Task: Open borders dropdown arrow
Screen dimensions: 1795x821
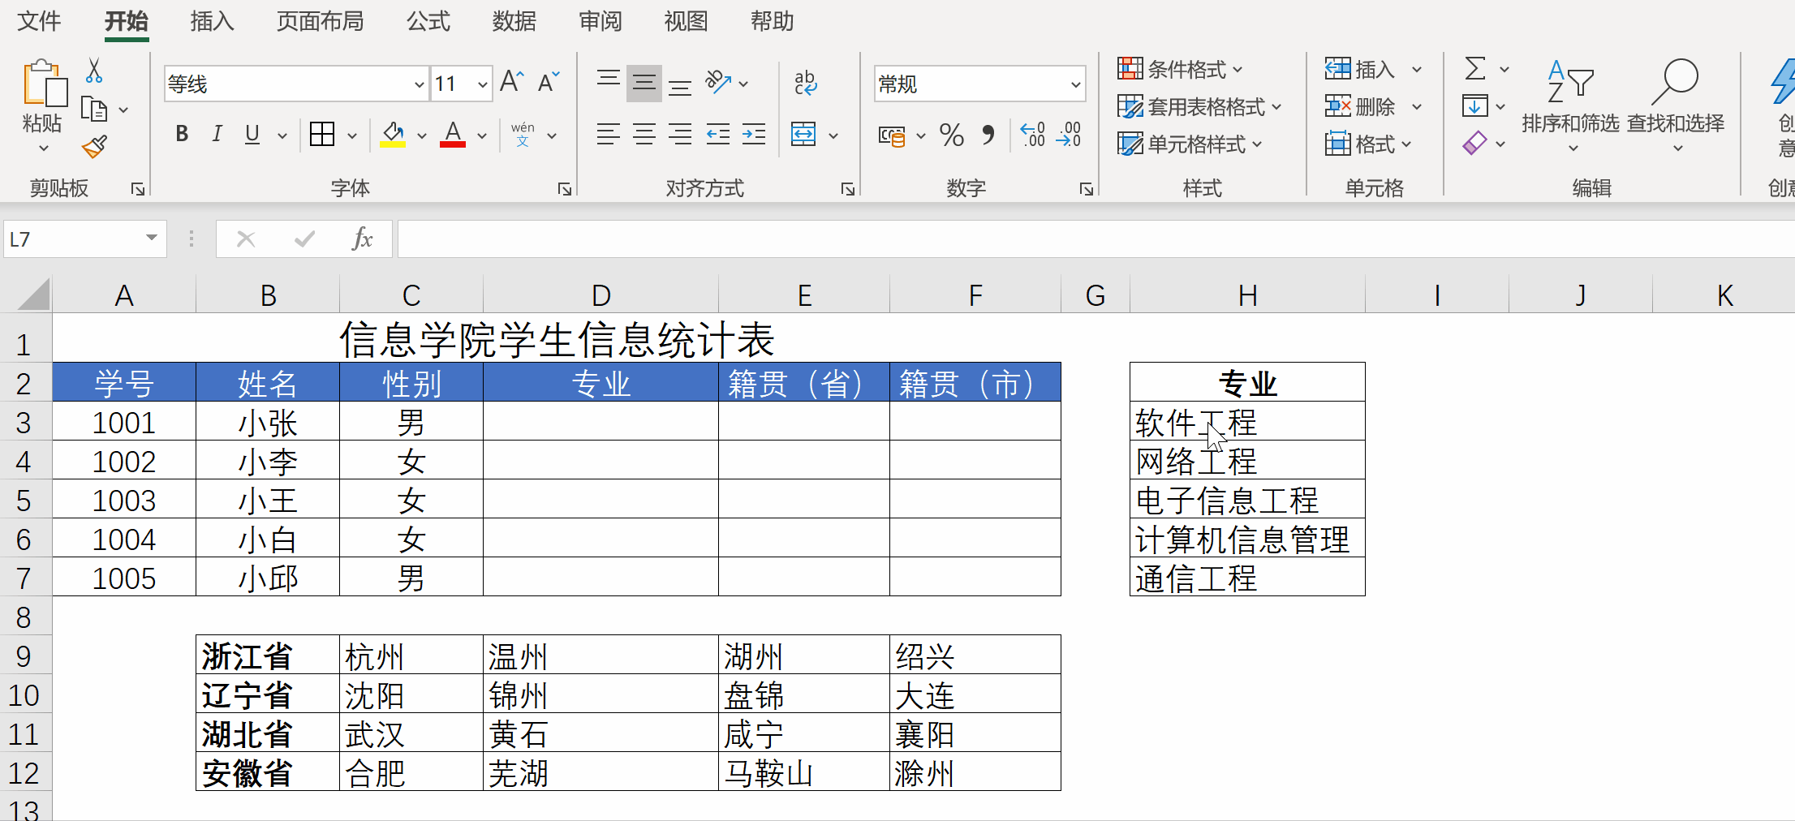Action: pyautogui.click(x=352, y=135)
